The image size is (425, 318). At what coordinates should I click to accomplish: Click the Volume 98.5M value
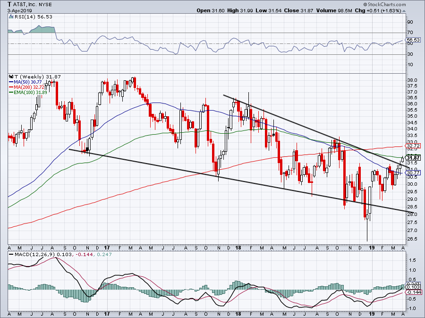coord(334,10)
